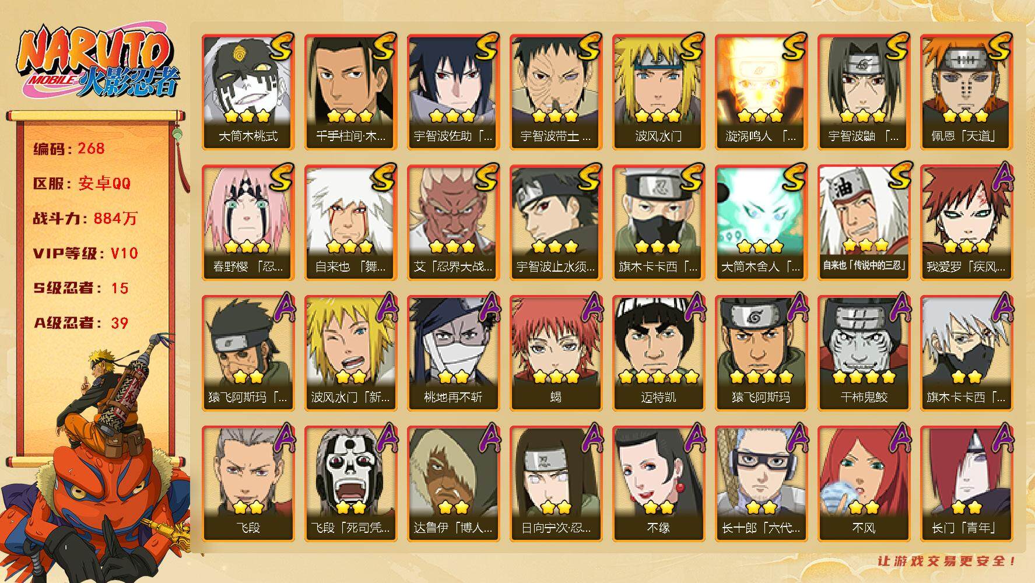Open the 长门「青年」 card
This screenshot has height=583, width=1035.
[966, 484]
